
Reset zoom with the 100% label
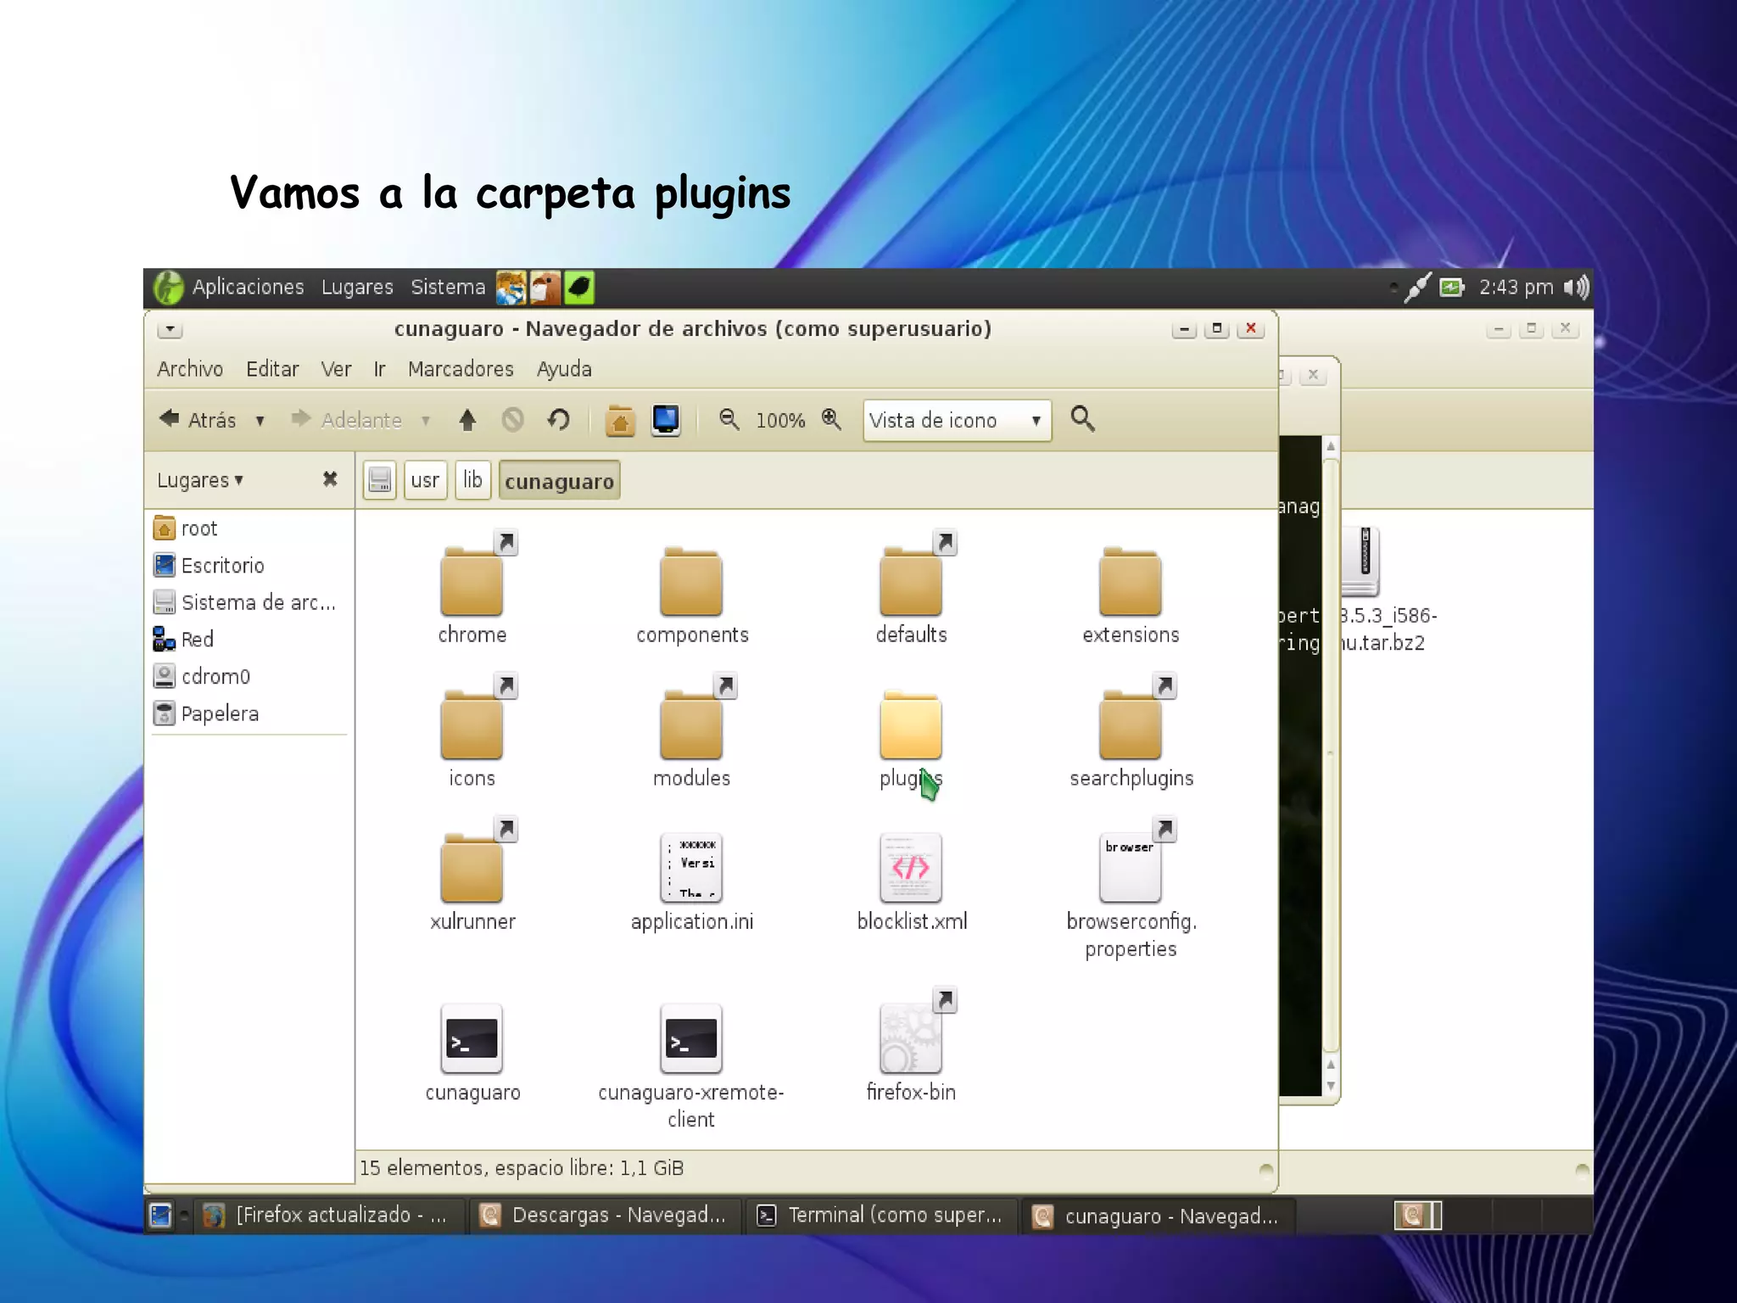click(780, 421)
